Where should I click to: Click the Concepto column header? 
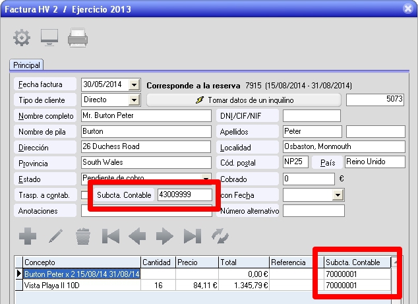click(x=81, y=262)
